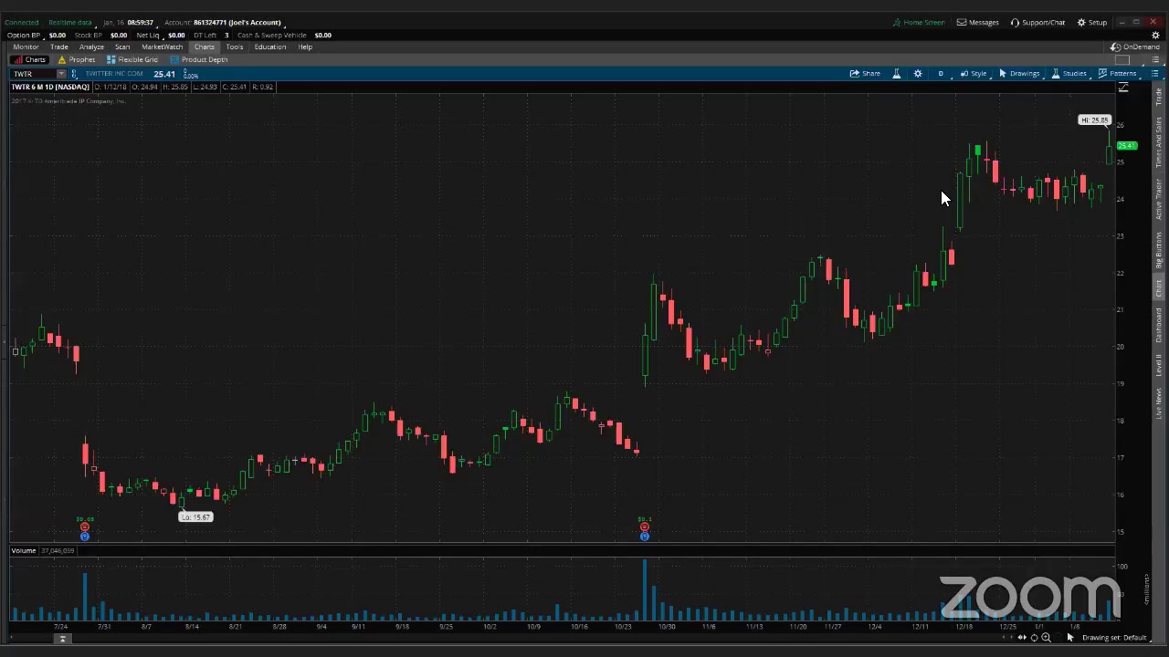
Task: Open the Help tab
Action: (x=305, y=47)
